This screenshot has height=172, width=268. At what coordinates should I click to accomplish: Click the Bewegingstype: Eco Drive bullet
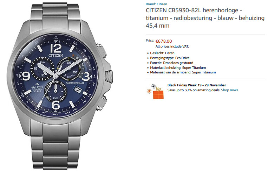[170, 58]
